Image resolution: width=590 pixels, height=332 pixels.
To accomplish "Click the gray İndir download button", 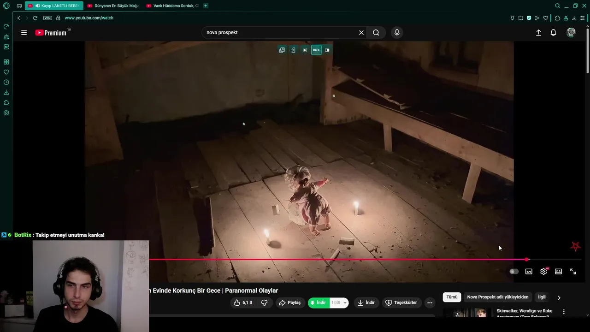I will point(366,302).
